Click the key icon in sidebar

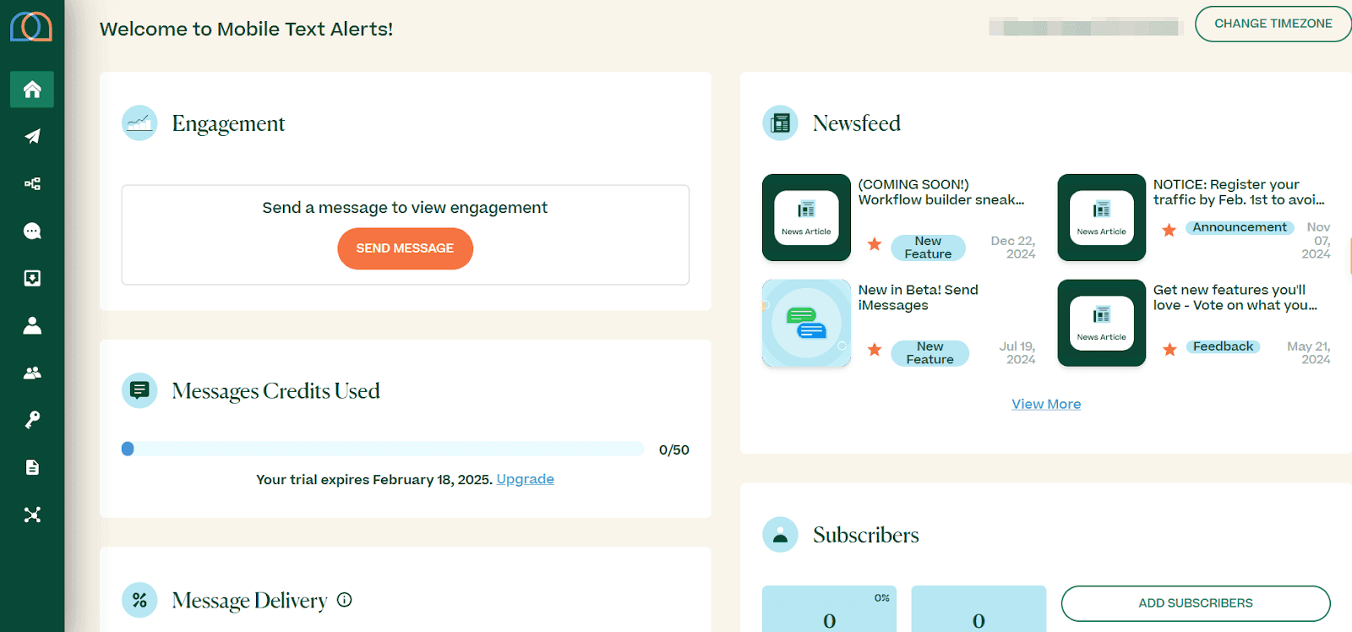coord(32,420)
